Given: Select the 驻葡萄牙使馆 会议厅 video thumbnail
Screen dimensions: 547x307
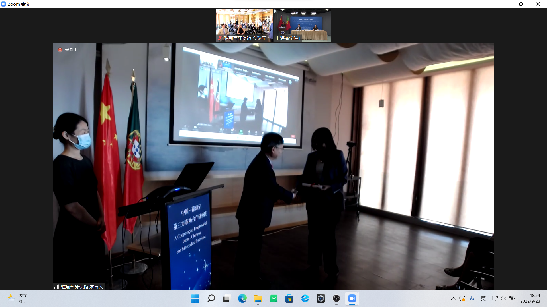Looking at the screenshot, I should click(244, 25).
